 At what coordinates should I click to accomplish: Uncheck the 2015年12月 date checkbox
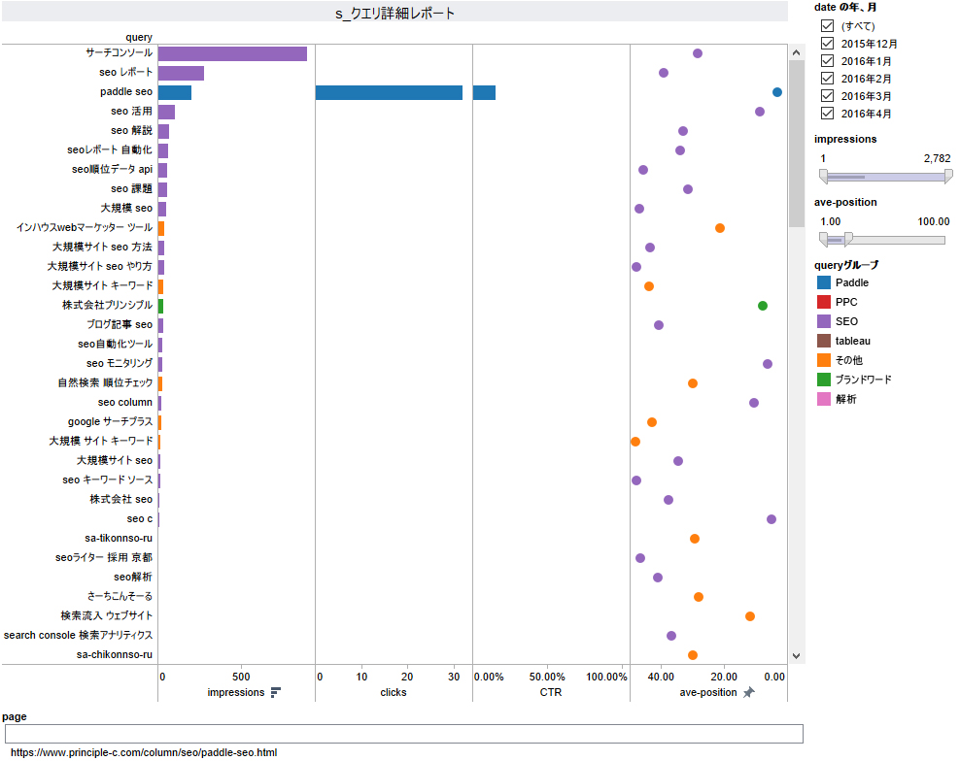pyautogui.click(x=827, y=44)
